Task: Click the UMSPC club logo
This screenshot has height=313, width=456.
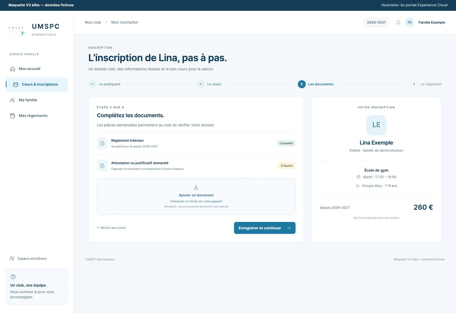Action: [x=17, y=30]
